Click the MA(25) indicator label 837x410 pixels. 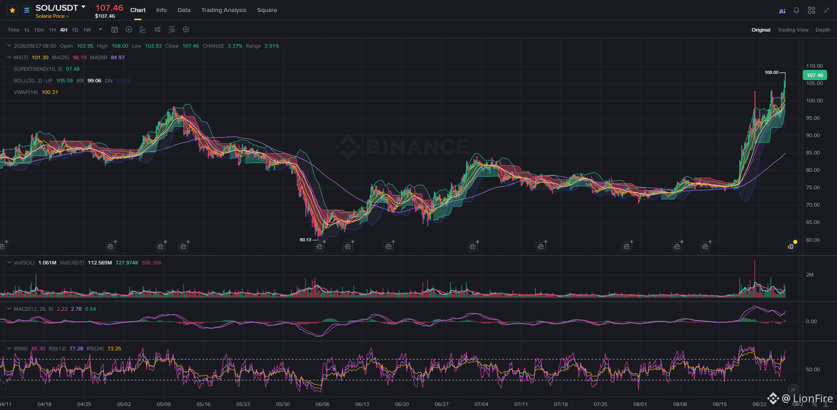point(61,57)
